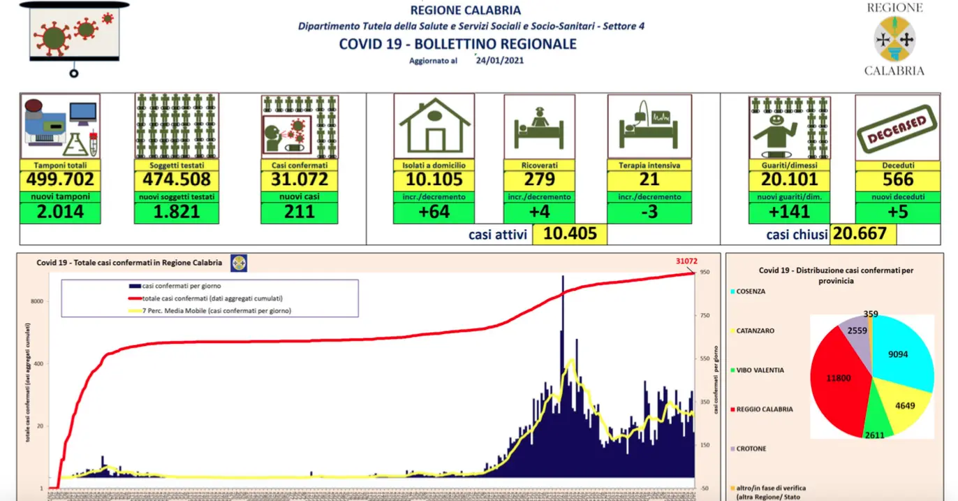The width and height of the screenshot is (958, 501).
Task: Click the casi attivi value 10.405
Action: [x=570, y=234]
